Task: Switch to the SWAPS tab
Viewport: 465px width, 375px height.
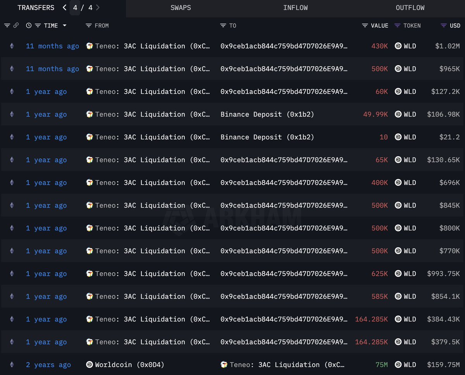Action: click(x=181, y=8)
